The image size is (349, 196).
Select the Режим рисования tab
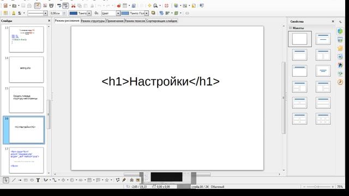(x=67, y=21)
